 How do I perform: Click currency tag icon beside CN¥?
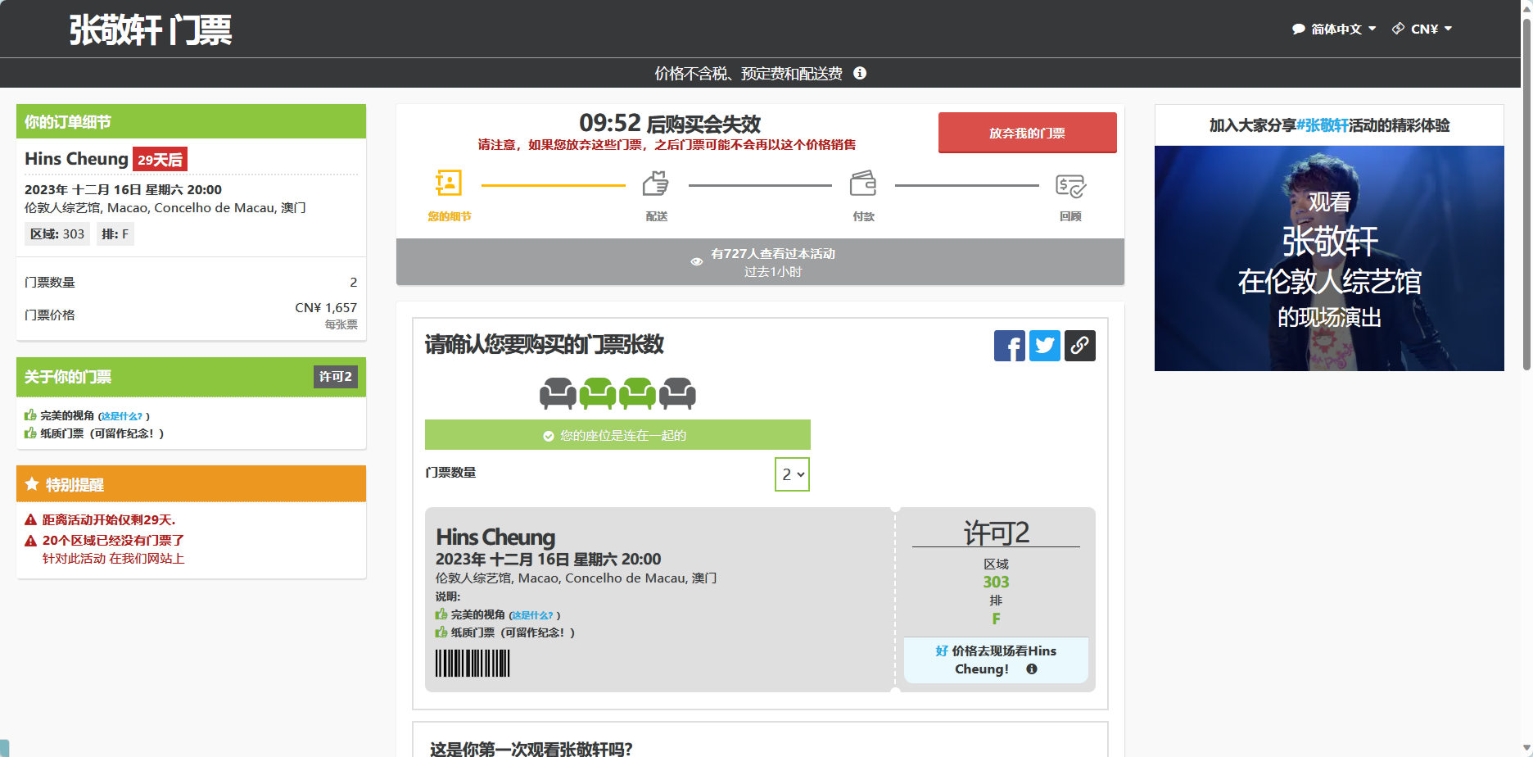[1399, 29]
